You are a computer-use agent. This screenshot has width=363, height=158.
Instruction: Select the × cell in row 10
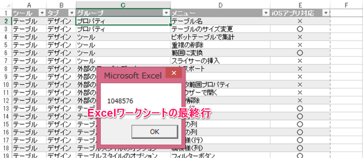coord(300,84)
